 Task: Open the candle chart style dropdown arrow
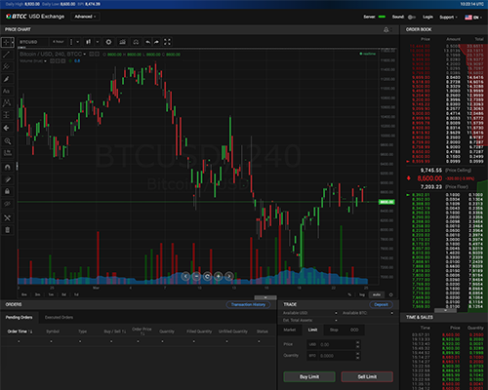[x=98, y=42]
